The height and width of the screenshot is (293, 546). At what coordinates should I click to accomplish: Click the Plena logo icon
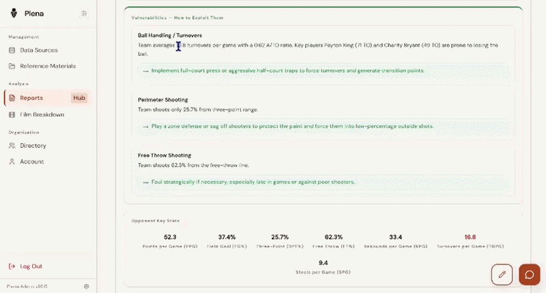[14, 13]
